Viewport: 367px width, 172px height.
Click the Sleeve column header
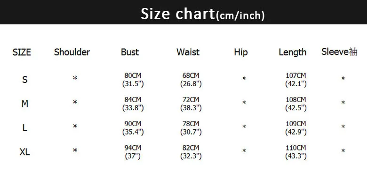pyautogui.click(x=339, y=52)
